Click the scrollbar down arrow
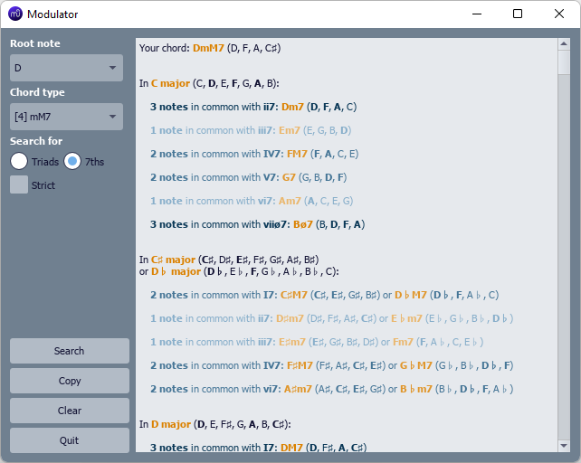 pyautogui.click(x=564, y=445)
